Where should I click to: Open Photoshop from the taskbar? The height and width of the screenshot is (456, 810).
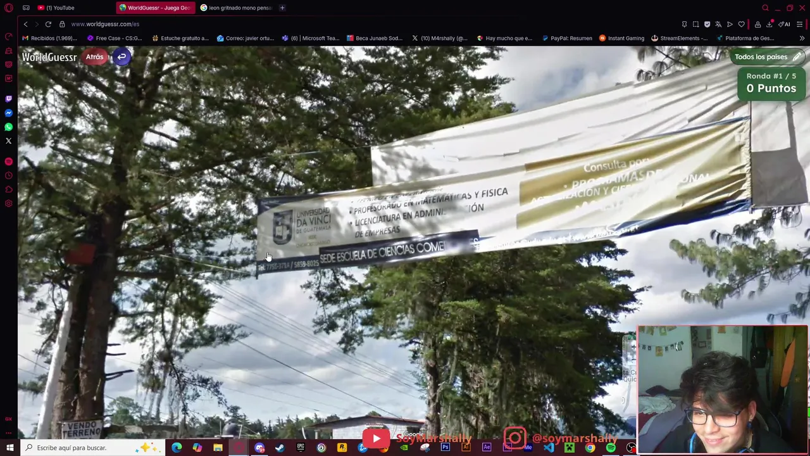pyautogui.click(x=445, y=448)
